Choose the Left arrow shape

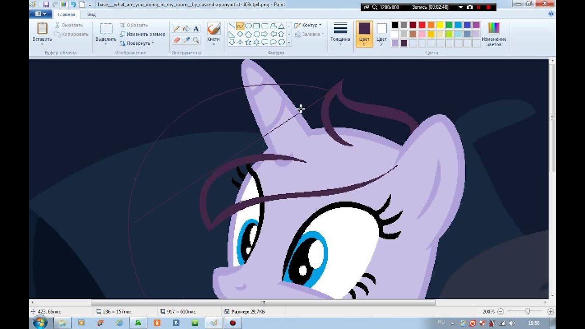273,34
